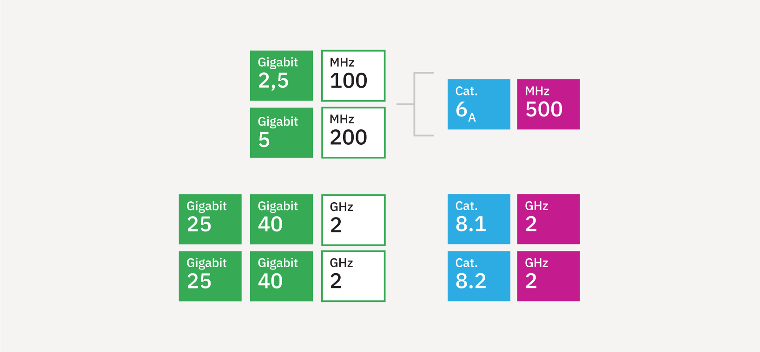Select the blue Cat. 8.2 tile

(x=479, y=276)
